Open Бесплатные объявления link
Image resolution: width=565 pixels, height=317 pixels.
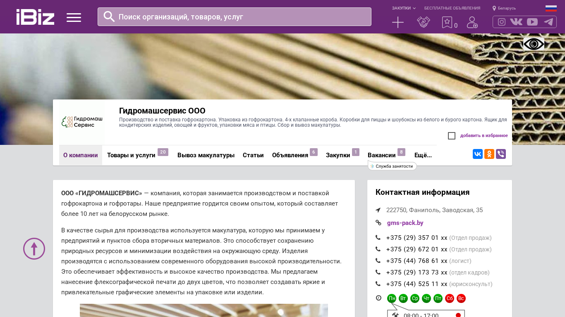coord(452,8)
